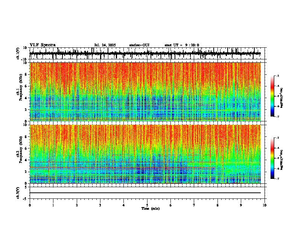Viewport: 298px width, 230px height.
Task: Click the '-7' label on ch.2 color scale
Action: click(x=278, y=179)
